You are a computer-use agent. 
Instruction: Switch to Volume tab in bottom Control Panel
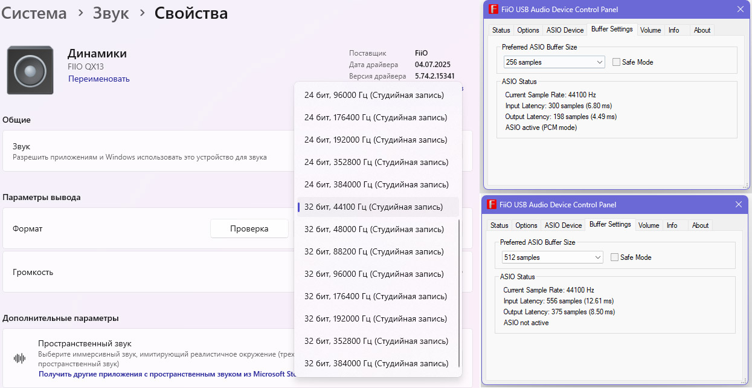click(649, 225)
